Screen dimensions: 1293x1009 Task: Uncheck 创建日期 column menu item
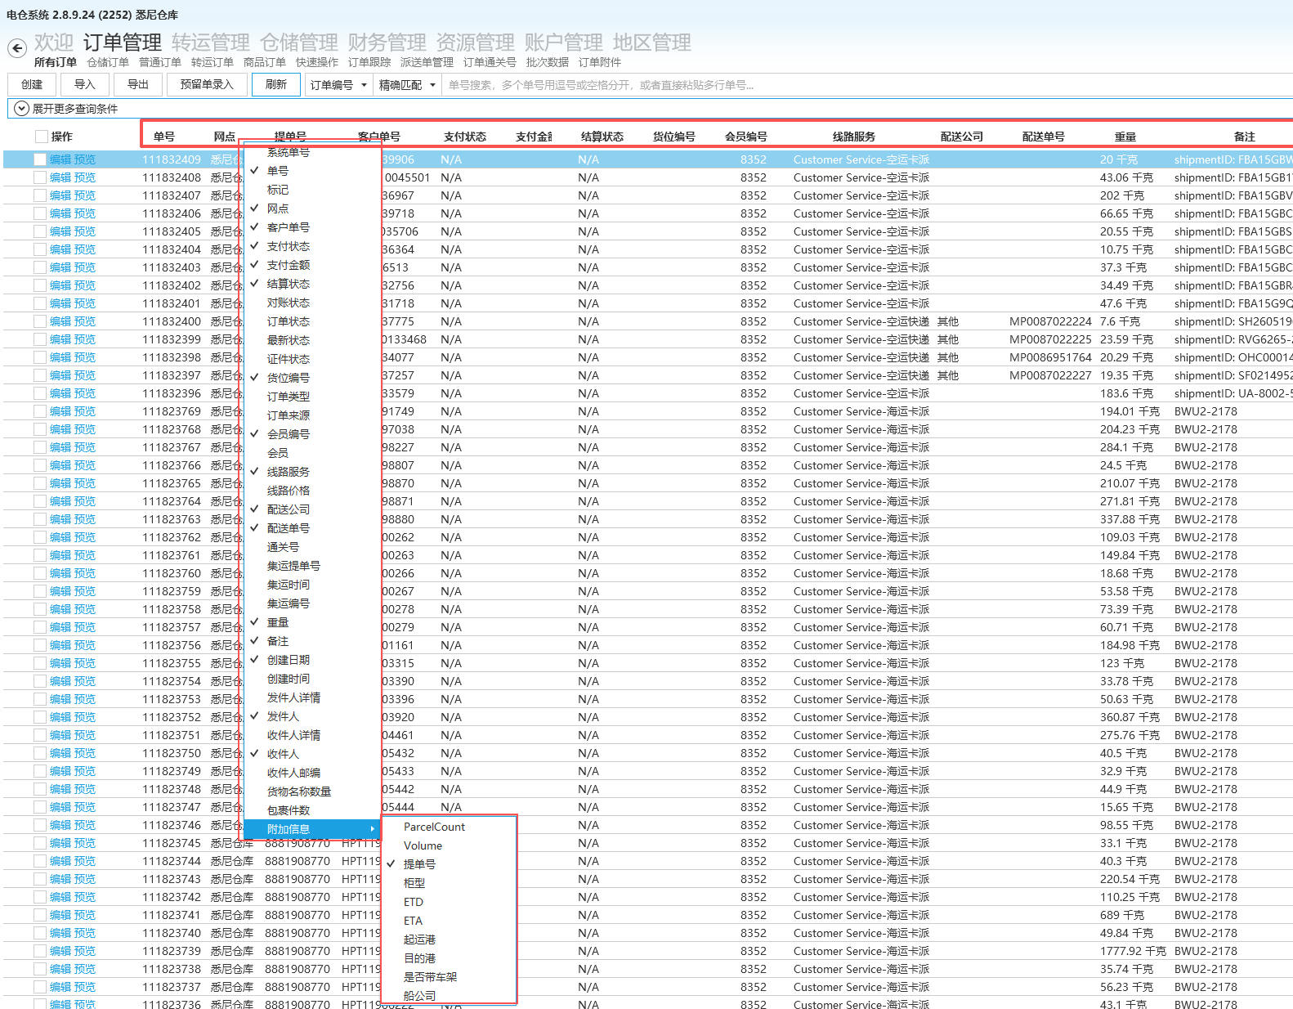click(313, 660)
